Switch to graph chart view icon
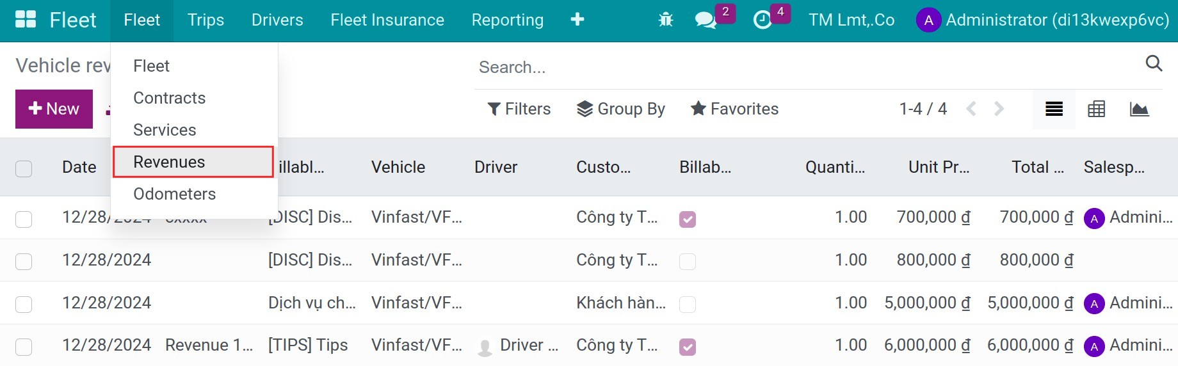1178x366 pixels. (x=1139, y=109)
